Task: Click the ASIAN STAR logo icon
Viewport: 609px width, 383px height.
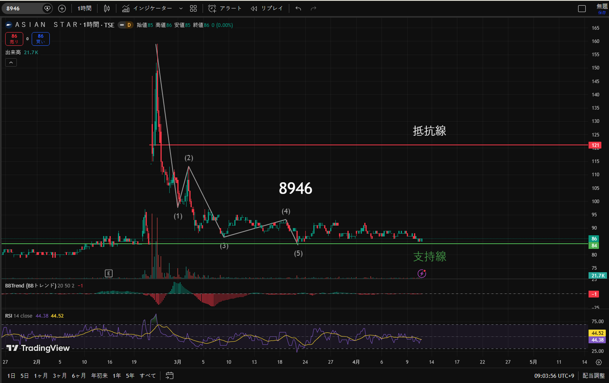Action: [x=9, y=24]
